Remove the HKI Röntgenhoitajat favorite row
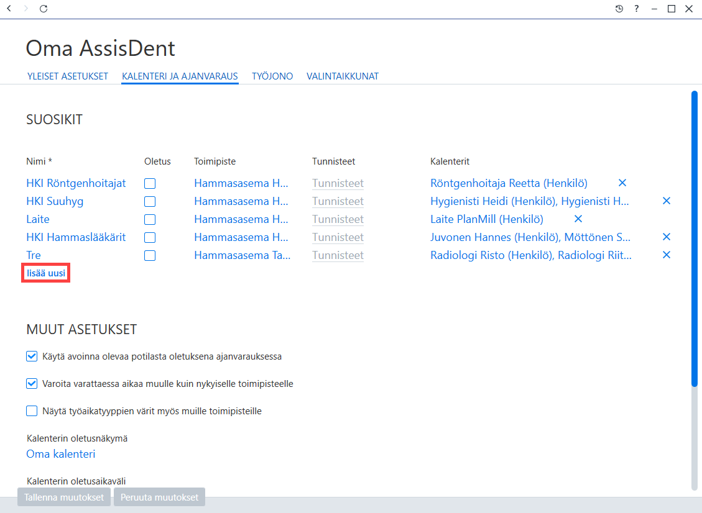702x513 pixels. pos(622,183)
